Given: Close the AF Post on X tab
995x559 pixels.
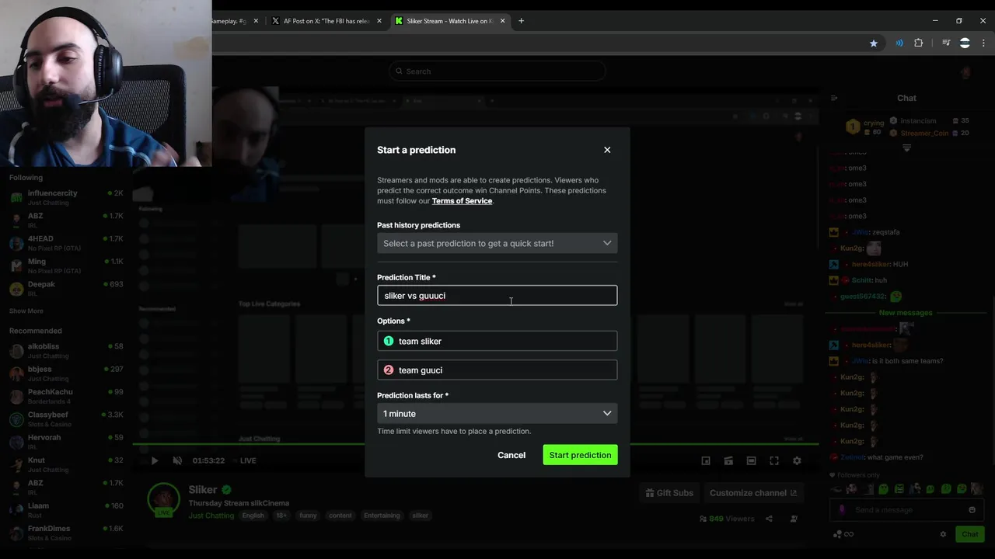Looking at the screenshot, I should click(x=379, y=21).
